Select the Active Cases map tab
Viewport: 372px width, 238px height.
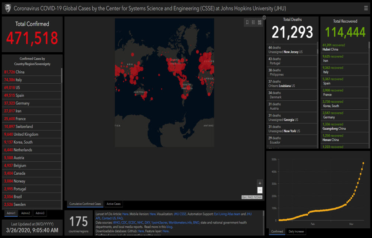(x=113, y=204)
